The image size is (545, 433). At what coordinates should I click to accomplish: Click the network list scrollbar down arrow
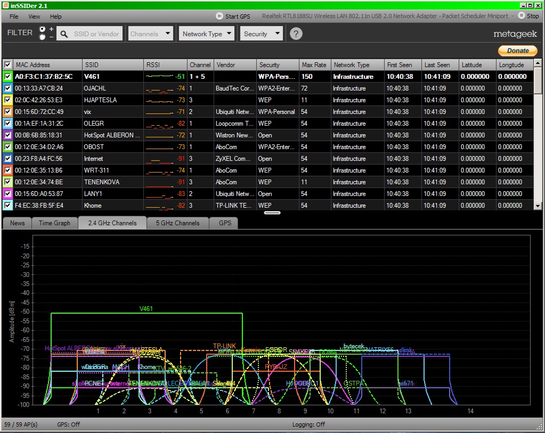538,206
